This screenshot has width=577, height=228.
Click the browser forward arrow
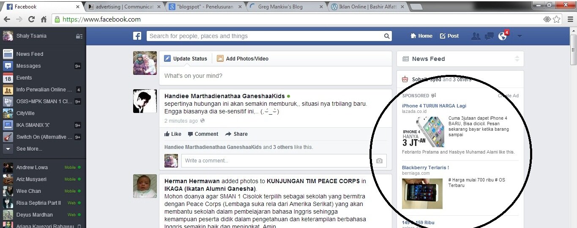pos(19,19)
